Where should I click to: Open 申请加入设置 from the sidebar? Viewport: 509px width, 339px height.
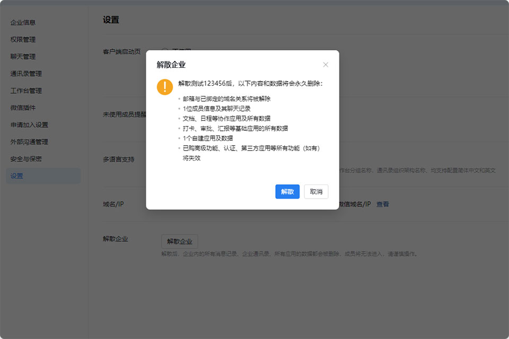point(29,125)
